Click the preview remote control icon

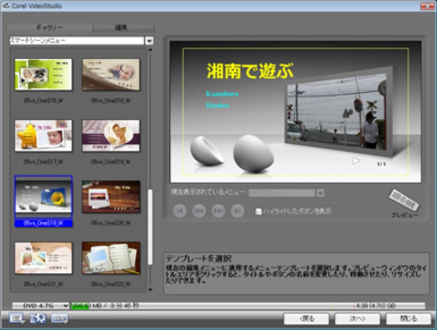tap(404, 201)
